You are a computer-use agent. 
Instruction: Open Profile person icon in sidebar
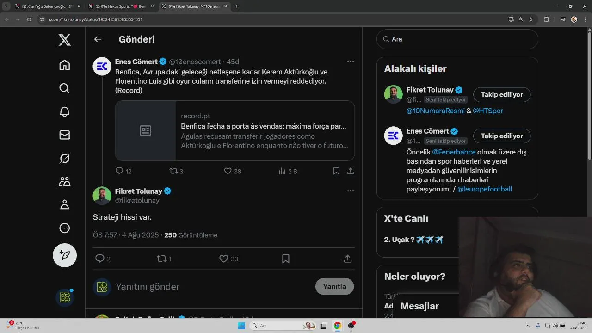pyautogui.click(x=65, y=204)
